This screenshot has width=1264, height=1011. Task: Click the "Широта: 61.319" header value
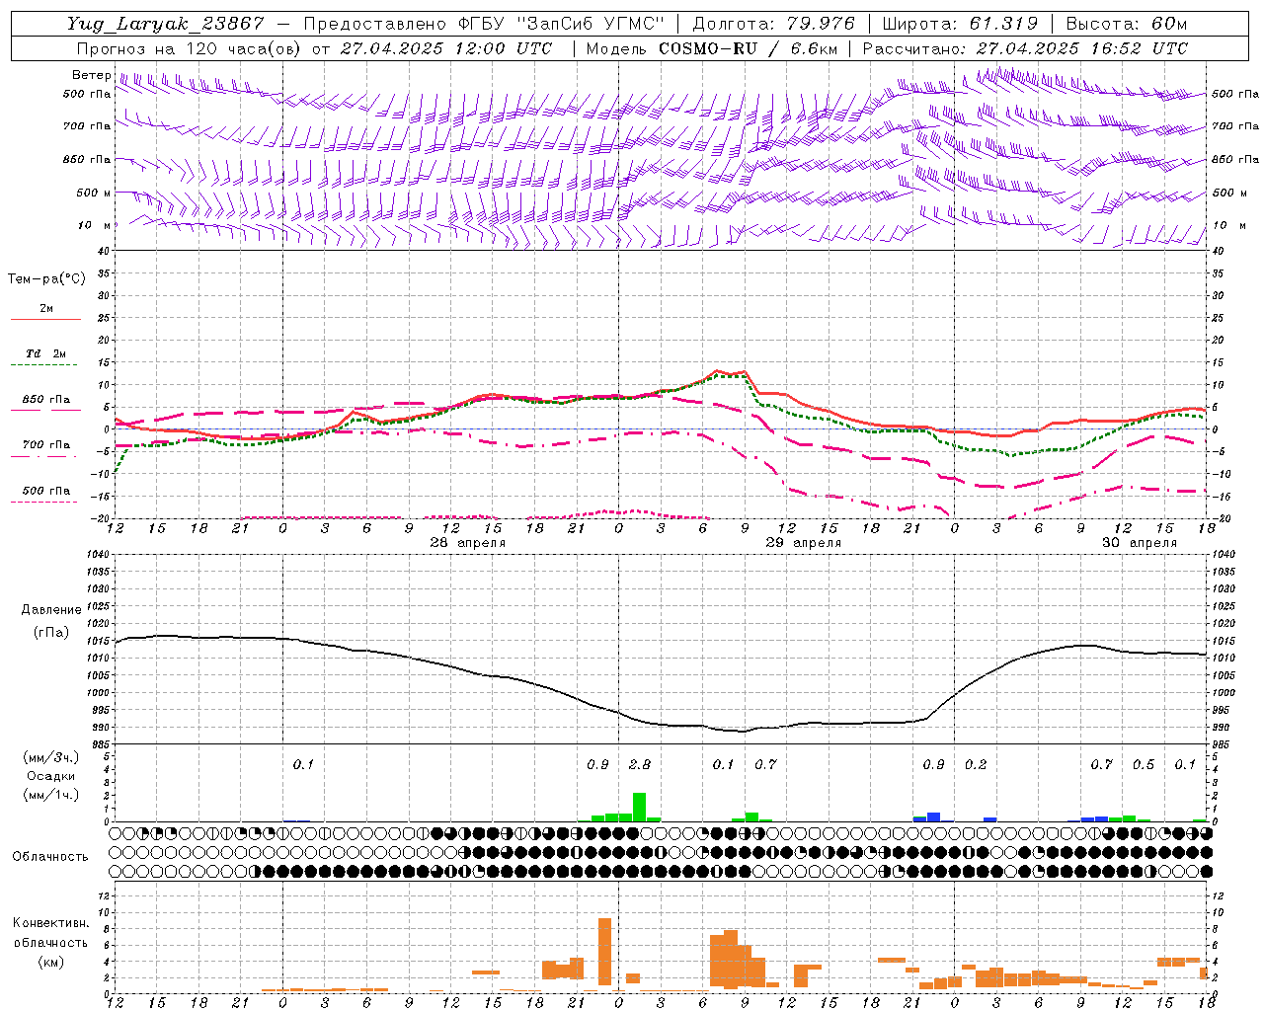[960, 24]
